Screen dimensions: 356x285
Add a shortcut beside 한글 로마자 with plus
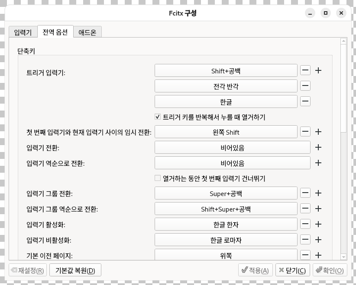(318, 240)
